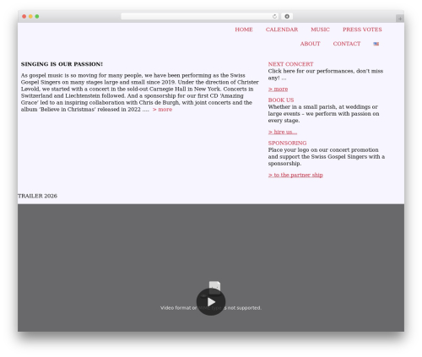The height and width of the screenshot is (357, 422).
Task: Click the red close window button
Action: pyautogui.click(x=24, y=16)
